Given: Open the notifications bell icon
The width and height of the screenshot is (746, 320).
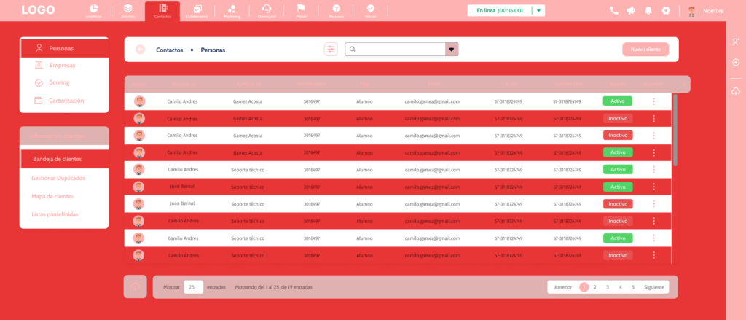Looking at the screenshot, I should pyautogui.click(x=648, y=11).
